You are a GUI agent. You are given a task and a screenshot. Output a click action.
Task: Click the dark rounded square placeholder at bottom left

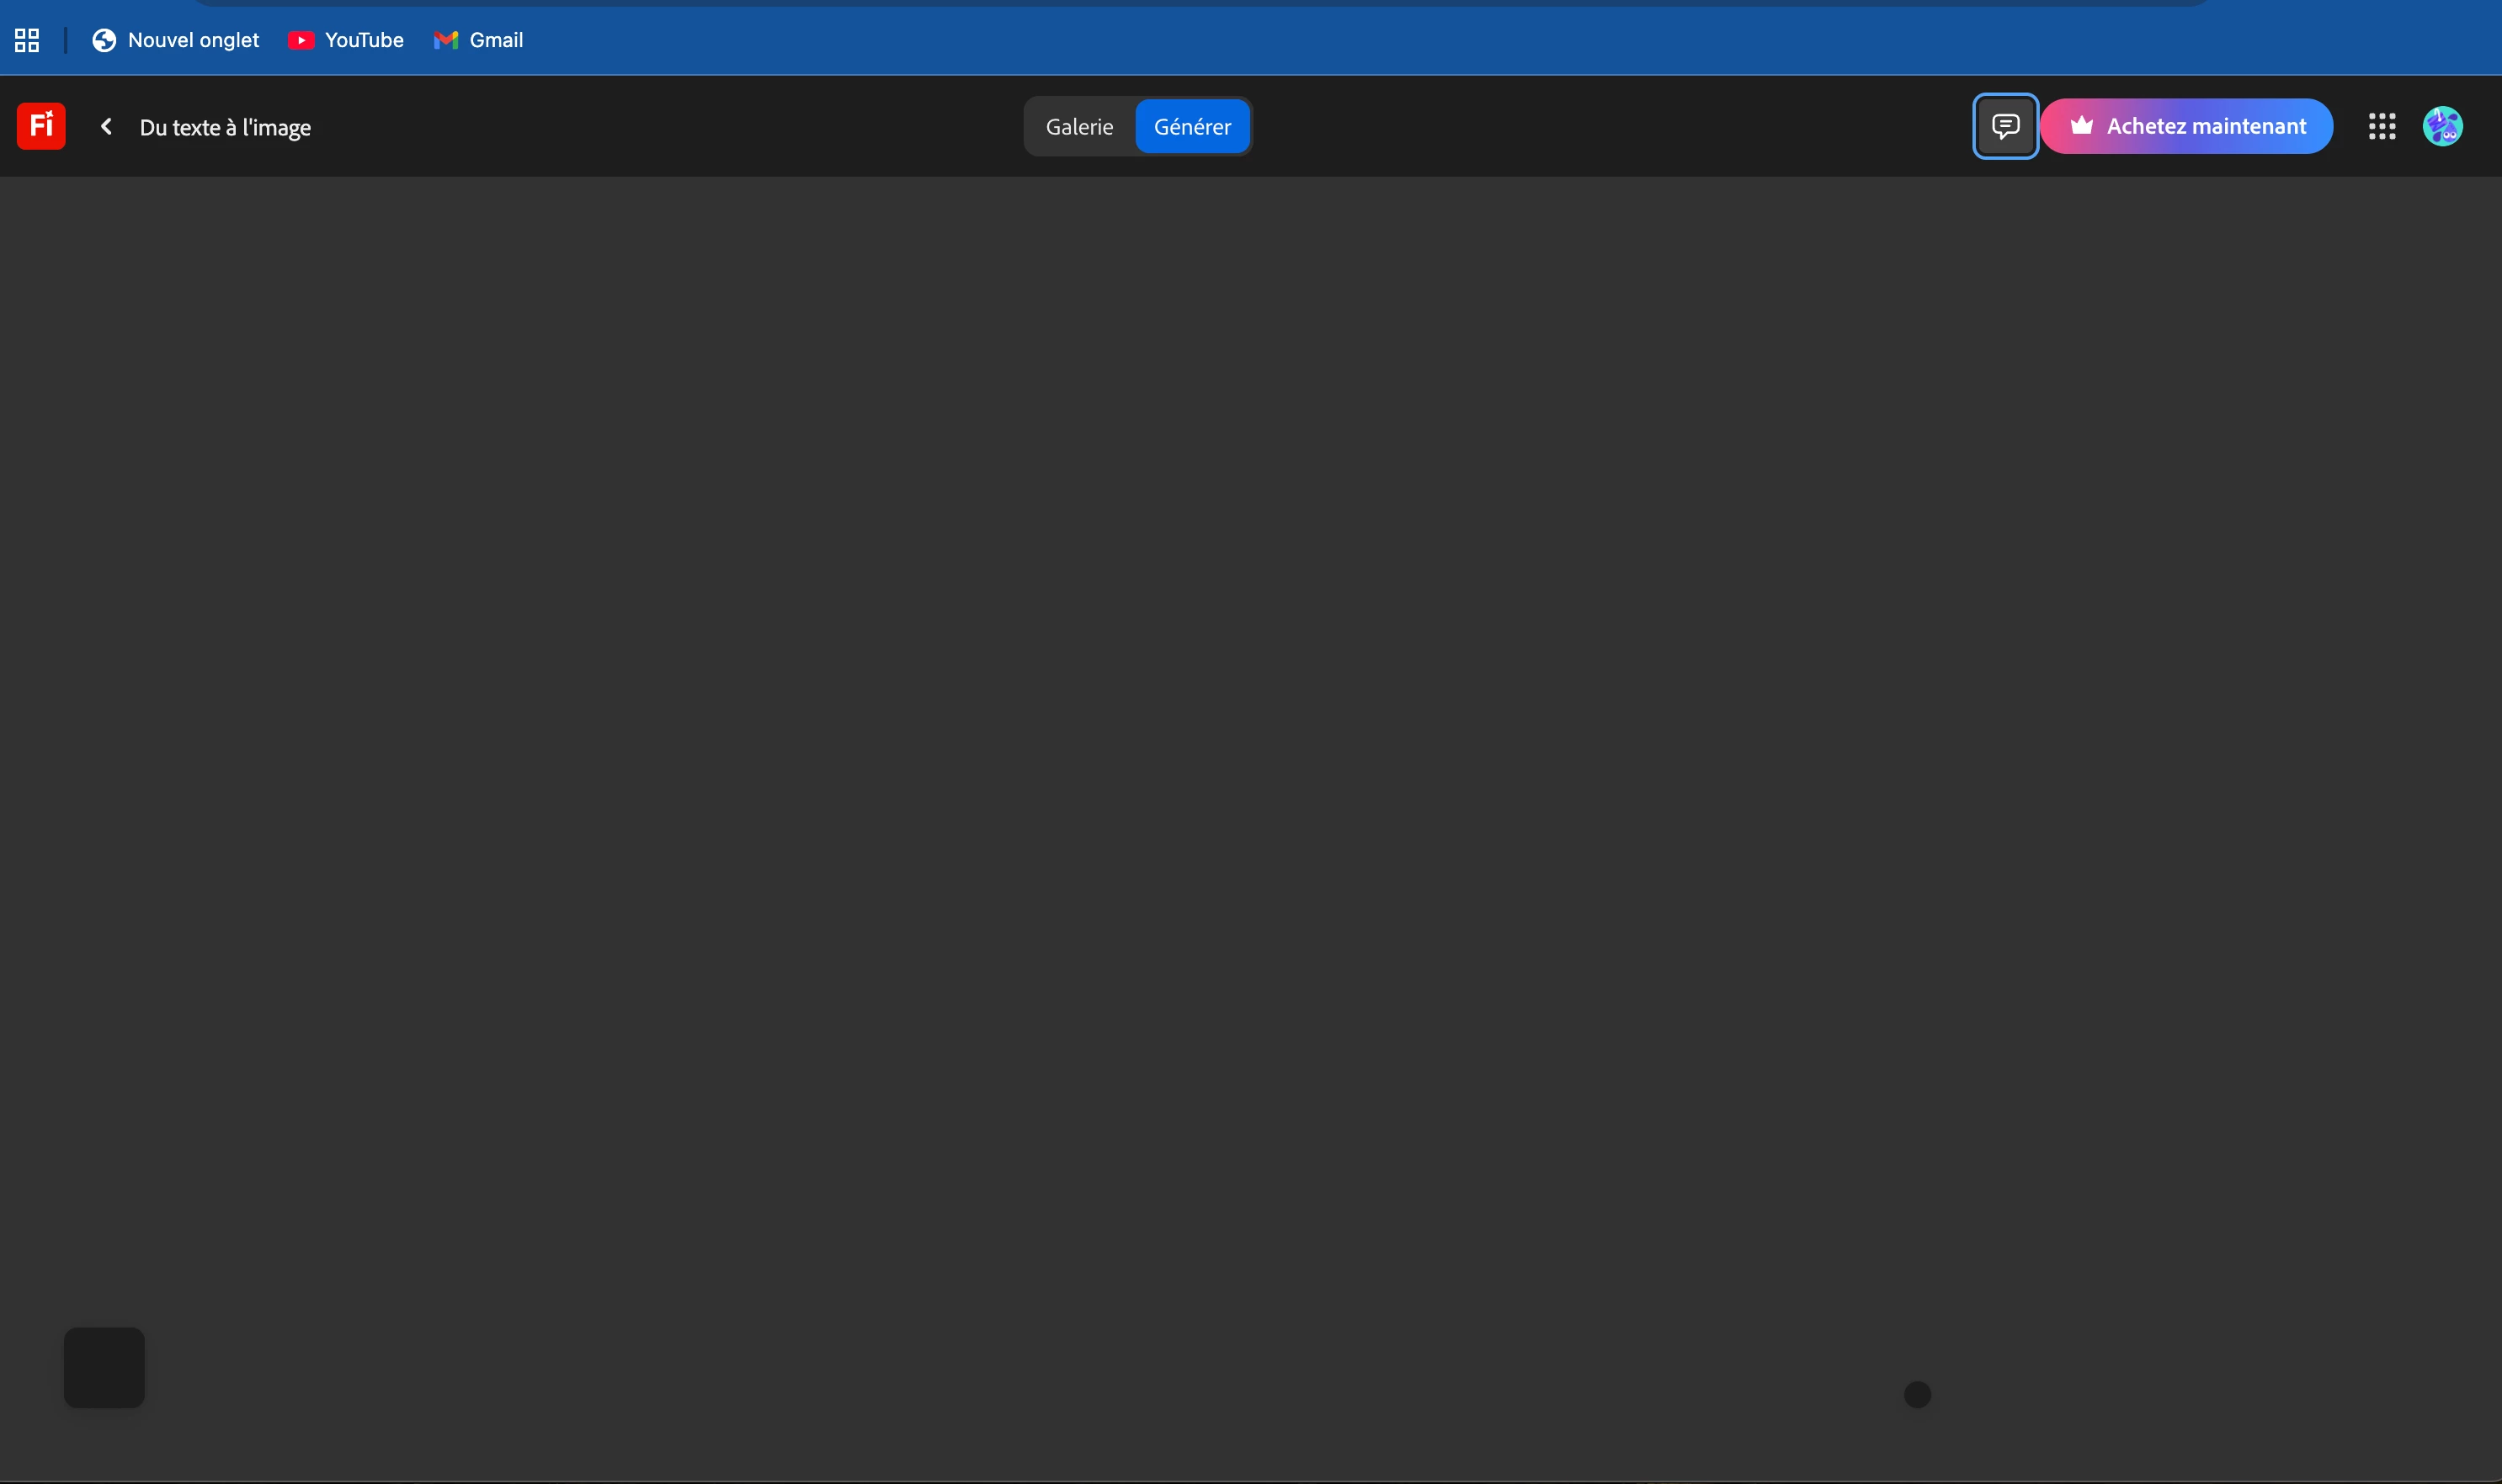(104, 1367)
